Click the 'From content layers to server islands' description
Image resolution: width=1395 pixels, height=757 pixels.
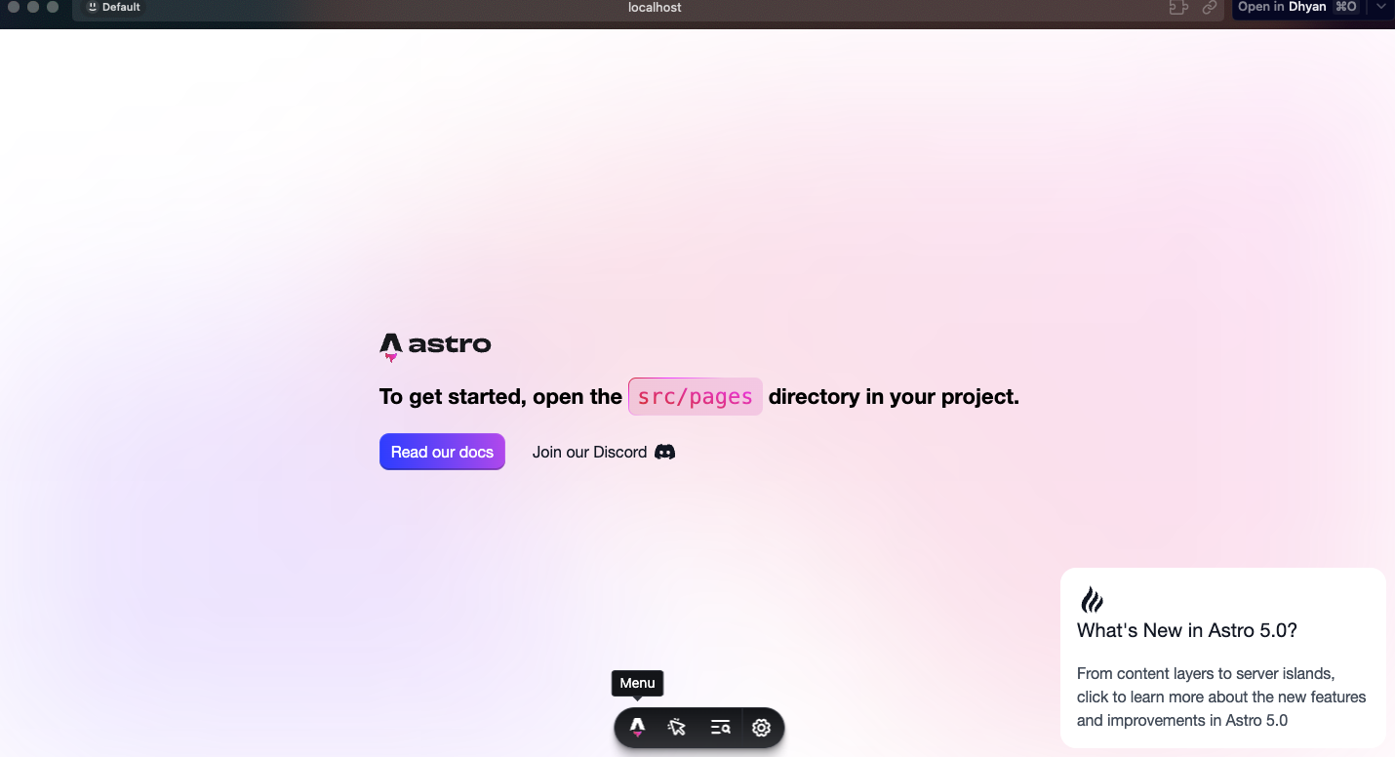[x=1221, y=697]
